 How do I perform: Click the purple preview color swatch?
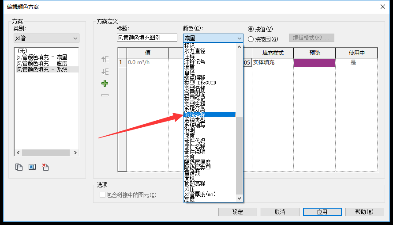pyautogui.click(x=314, y=62)
